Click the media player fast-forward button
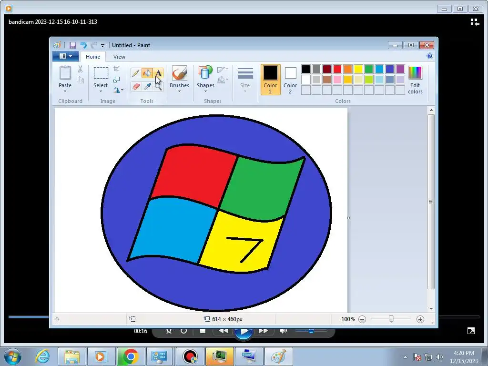The height and width of the screenshot is (366, 488). pyautogui.click(x=263, y=331)
